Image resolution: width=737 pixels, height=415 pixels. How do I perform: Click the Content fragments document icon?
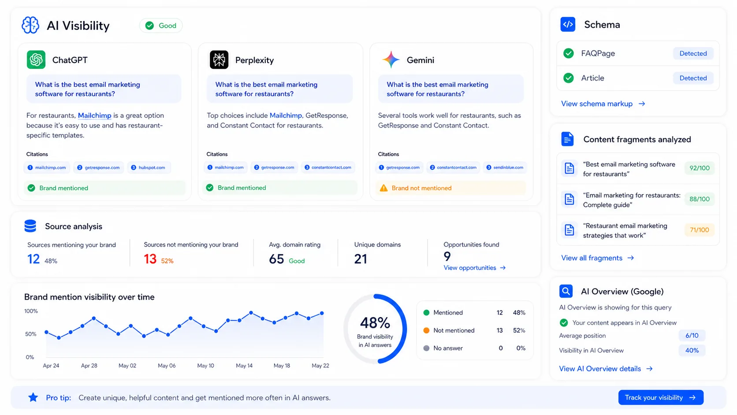pos(567,139)
